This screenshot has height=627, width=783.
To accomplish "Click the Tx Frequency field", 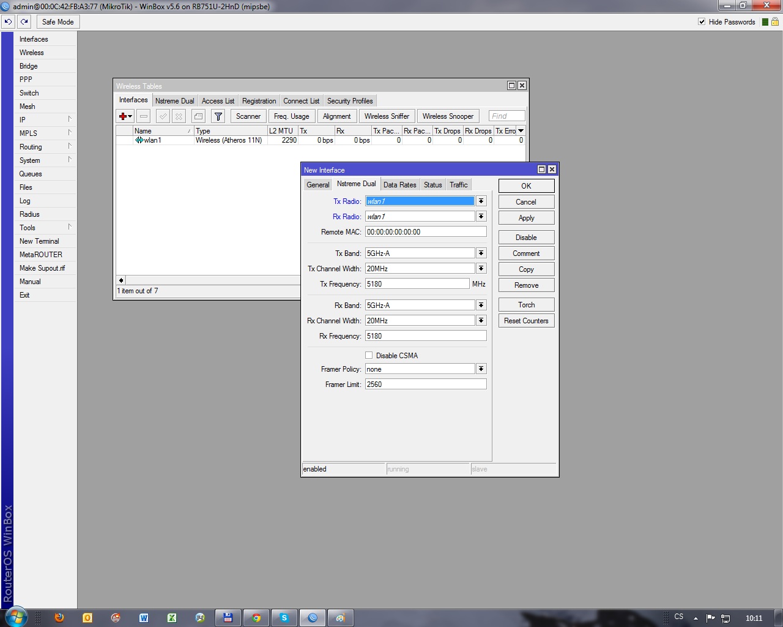I will [417, 283].
